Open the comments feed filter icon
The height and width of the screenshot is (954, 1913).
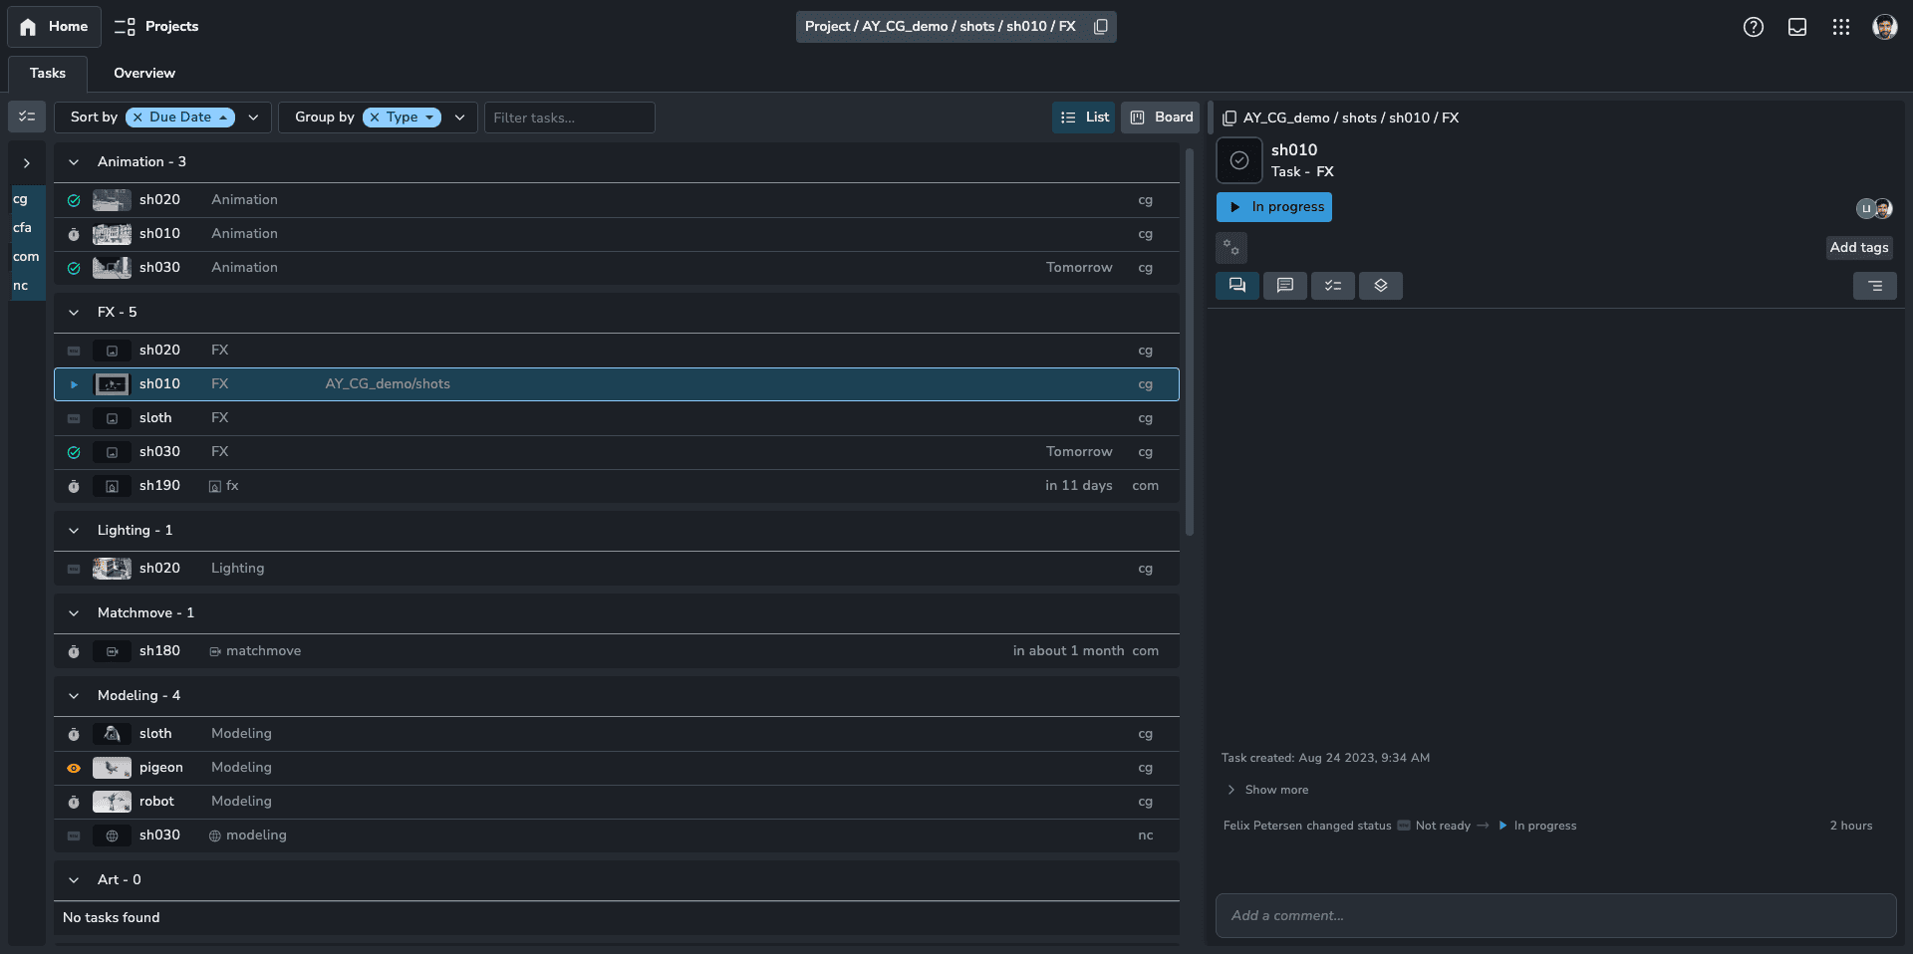[1284, 286]
